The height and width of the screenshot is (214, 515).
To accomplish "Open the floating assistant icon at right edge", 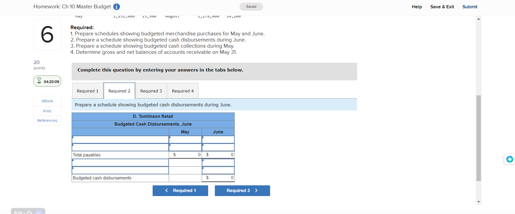I will (x=510, y=159).
